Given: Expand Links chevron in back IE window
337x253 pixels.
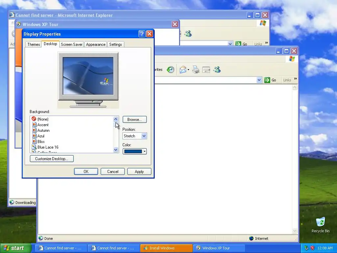Looking at the screenshot, I should point(267,42).
